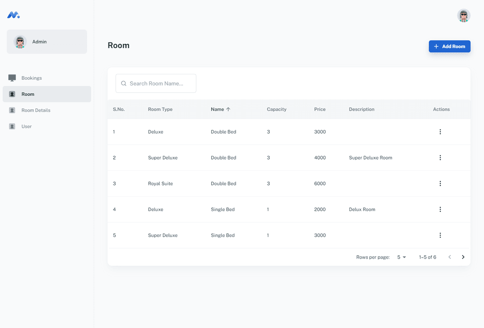This screenshot has height=328, width=484.
Task: Sort by the Price column header
Action: [320, 109]
